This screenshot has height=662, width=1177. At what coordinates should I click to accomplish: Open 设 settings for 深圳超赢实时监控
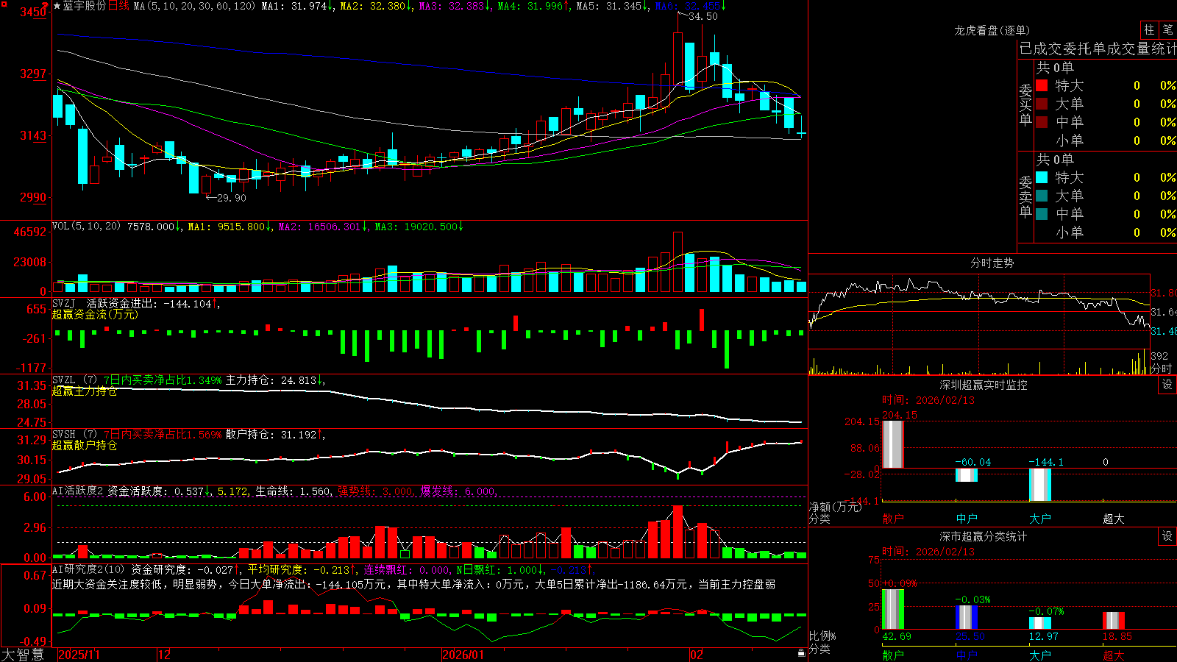click(x=1167, y=385)
